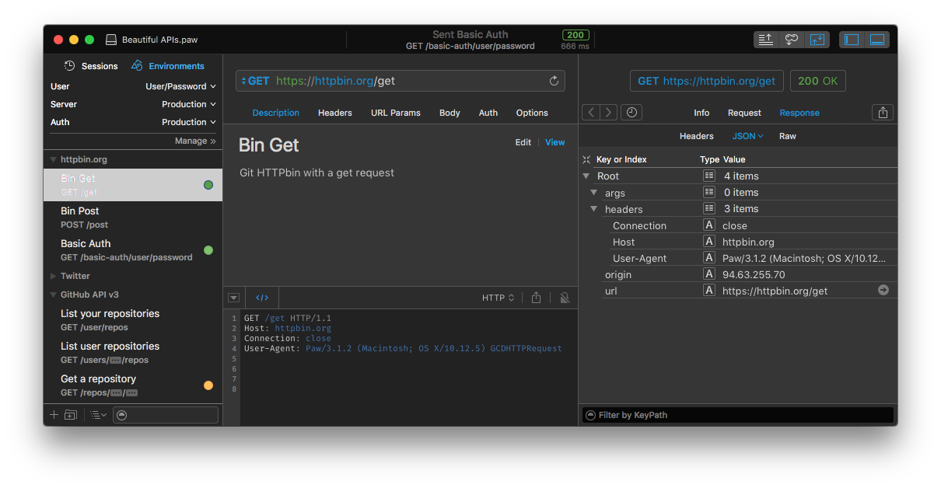
Task: Click the cloud sync download icon
Action: click(x=792, y=40)
